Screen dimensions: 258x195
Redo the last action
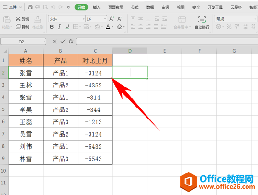tap(61, 7)
